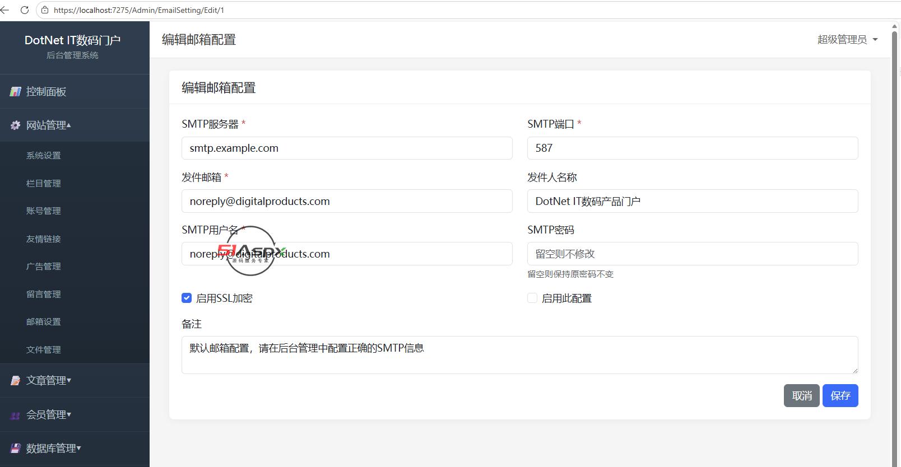
Task: Click the 控制面板 dashboard chart icon
Action: [16, 91]
